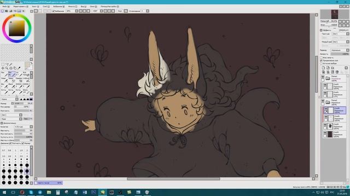Hide the dark background bottom layer
Viewport: 350px width, 196px height.
tap(325, 133)
